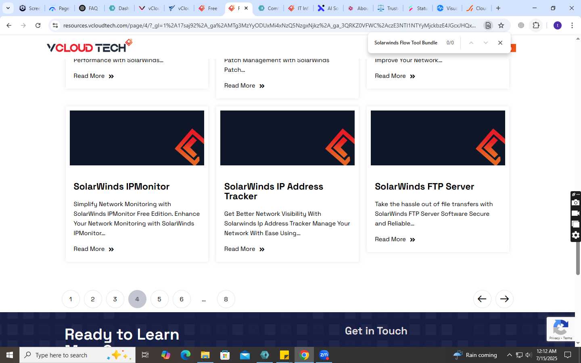Go to pagination page 1
The image size is (581, 363).
tap(71, 299)
